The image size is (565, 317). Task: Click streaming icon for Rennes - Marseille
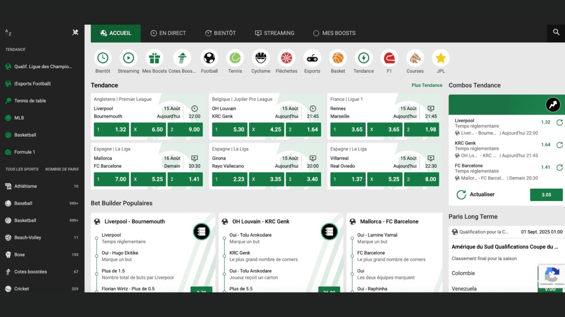point(430,108)
